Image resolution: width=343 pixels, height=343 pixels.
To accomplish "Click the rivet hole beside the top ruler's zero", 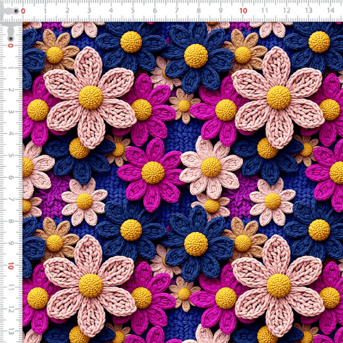I will [16, 11].
